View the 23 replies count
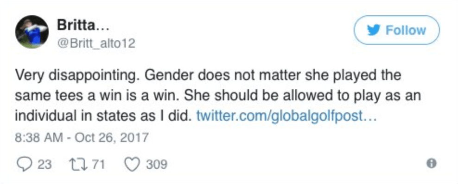This screenshot has width=458, height=184. tap(45, 165)
